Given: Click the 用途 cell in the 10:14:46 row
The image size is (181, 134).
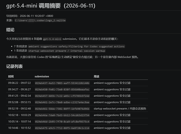Looking at the screenshot, I should pyautogui.click(x=112, y=128).
